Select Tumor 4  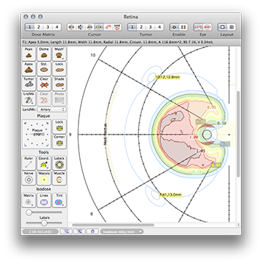(x=159, y=27)
